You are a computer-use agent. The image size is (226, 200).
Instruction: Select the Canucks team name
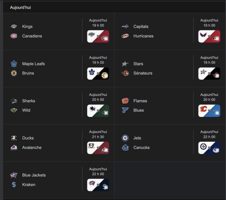141,148
